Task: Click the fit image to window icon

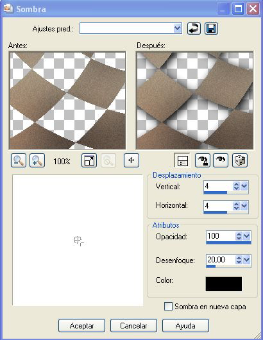Action: pyautogui.click(x=89, y=160)
